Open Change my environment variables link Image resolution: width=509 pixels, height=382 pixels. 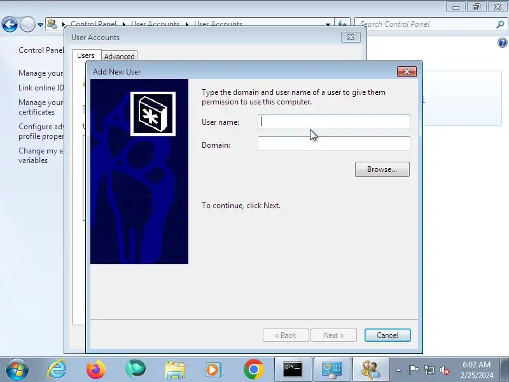(41, 155)
